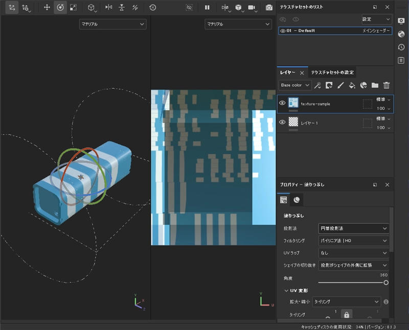Viewport: 409px width, 330px height.
Task: Open the 拡大・縮小 dropdown set to タイリング
Action: (x=347, y=301)
